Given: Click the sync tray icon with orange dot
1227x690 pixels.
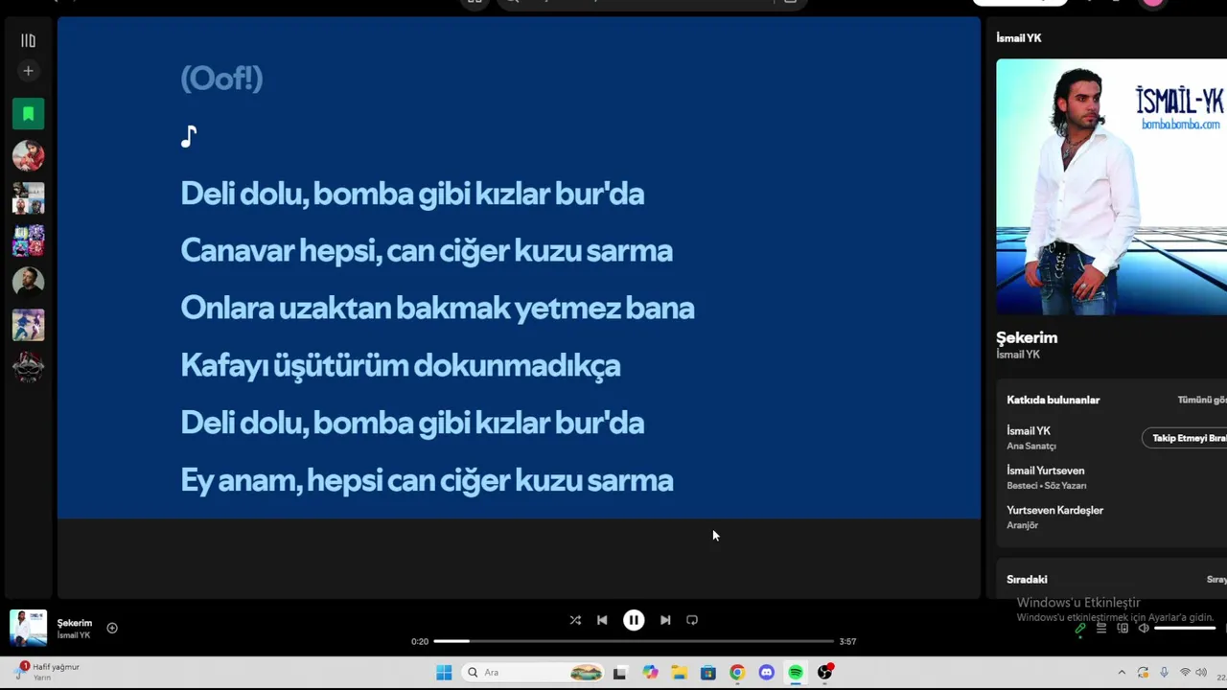Looking at the screenshot, I should coord(1143,673).
